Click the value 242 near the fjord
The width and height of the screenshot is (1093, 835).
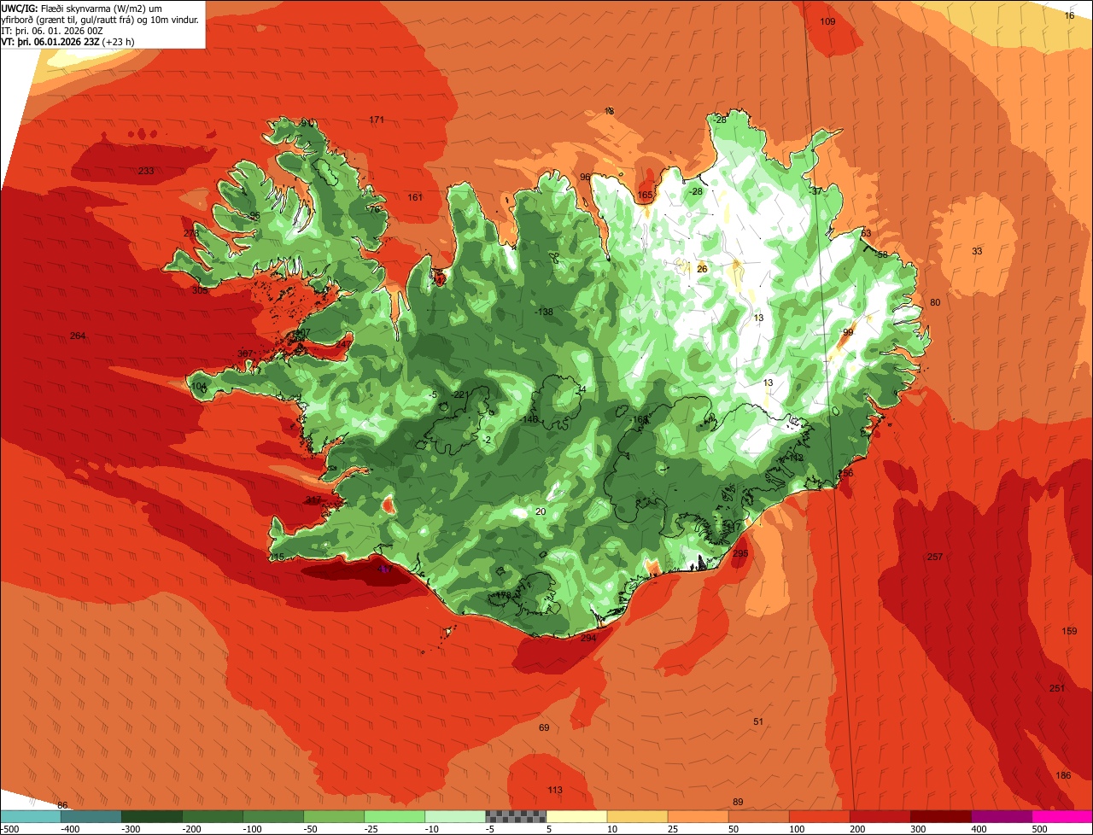(440, 280)
